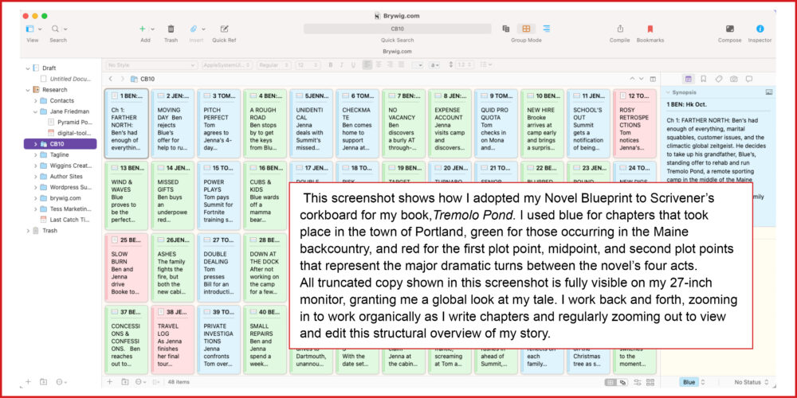Screen dimensions: 797x398
Task: Go back in editor history
Action: coord(111,79)
